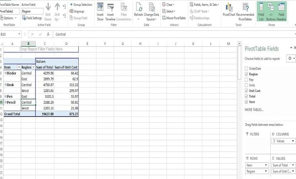This screenshot has width=296, height=179.
Task: Select column B header
Action: 28,44
